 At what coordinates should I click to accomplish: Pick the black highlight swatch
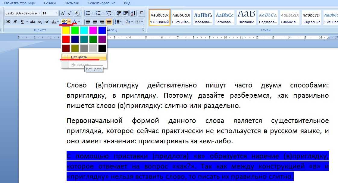[x=102, y=48]
